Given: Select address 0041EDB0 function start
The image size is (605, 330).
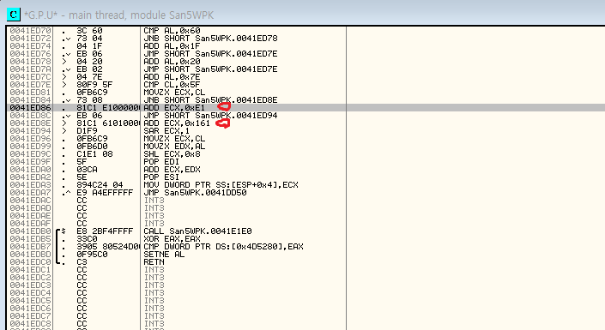Looking at the screenshot, I should click(31, 231).
